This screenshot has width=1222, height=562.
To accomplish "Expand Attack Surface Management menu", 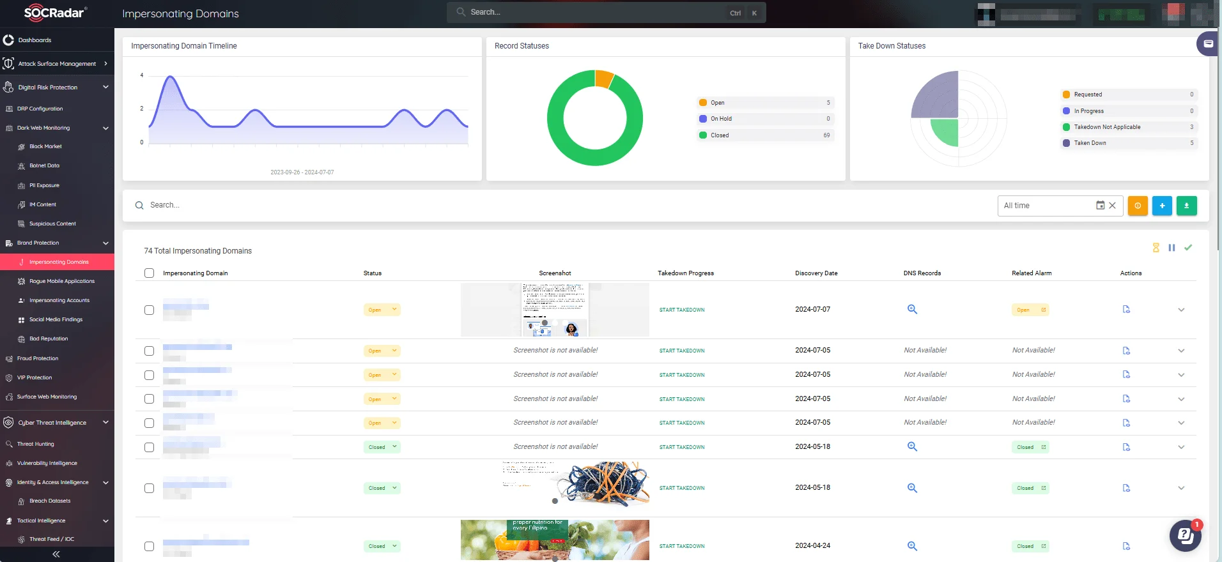I will tap(57, 63).
